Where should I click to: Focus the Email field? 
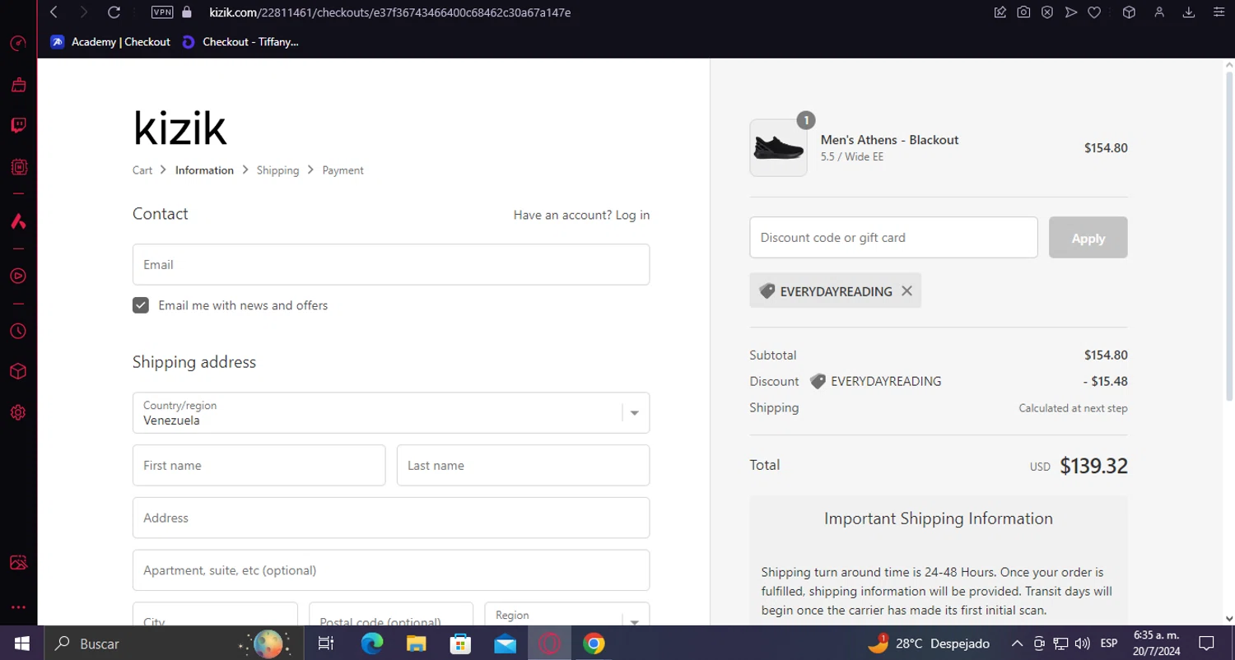pyautogui.click(x=391, y=264)
